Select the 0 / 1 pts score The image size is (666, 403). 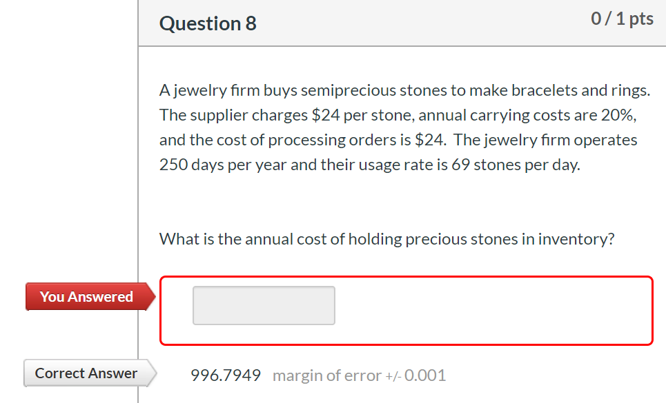coord(622,18)
